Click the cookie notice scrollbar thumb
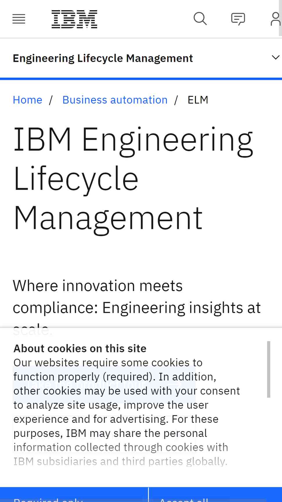Screen dimensions: 282x502 269,369
